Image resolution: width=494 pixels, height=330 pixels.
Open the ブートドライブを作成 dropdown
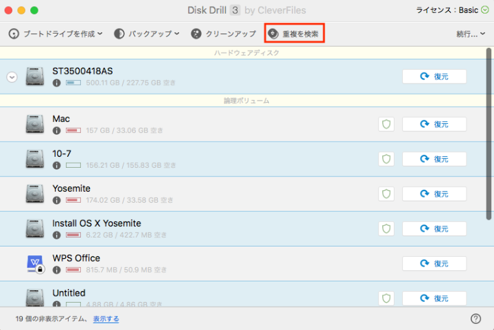56,34
